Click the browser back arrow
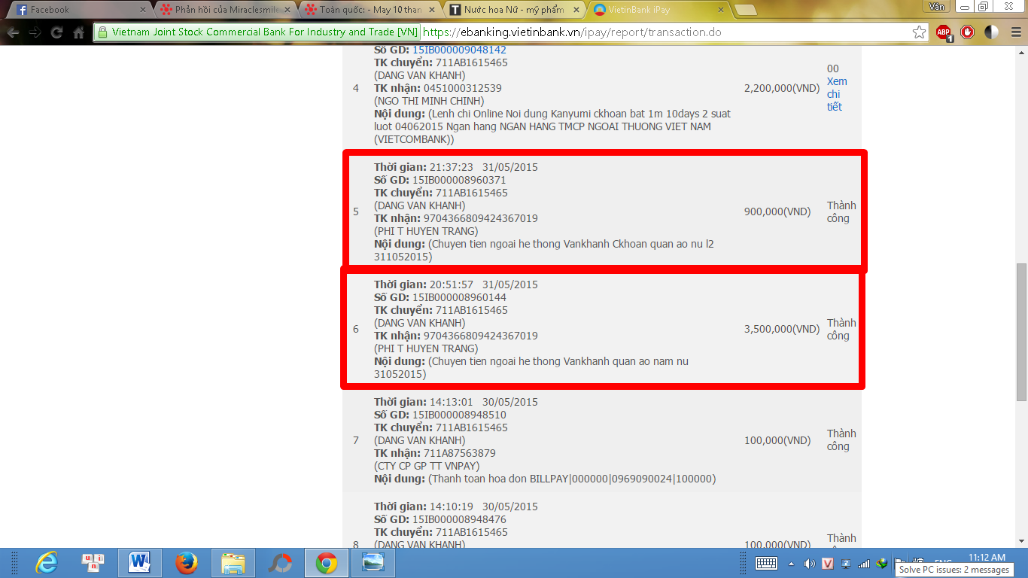This screenshot has height=578, width=1028. [13, 32]
